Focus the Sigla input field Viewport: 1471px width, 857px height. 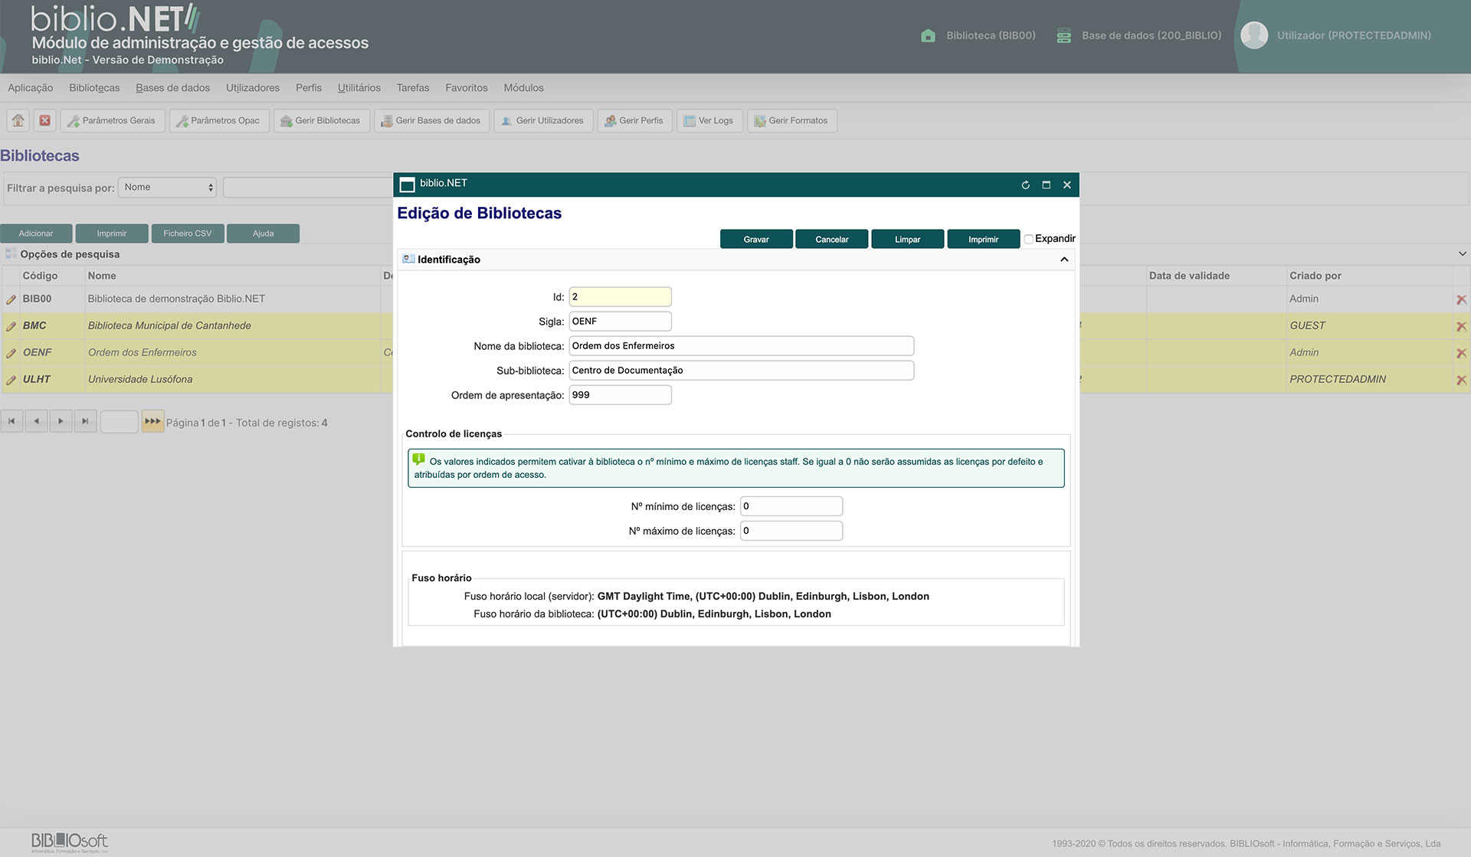pyautogui.click(x=621, y=321)
